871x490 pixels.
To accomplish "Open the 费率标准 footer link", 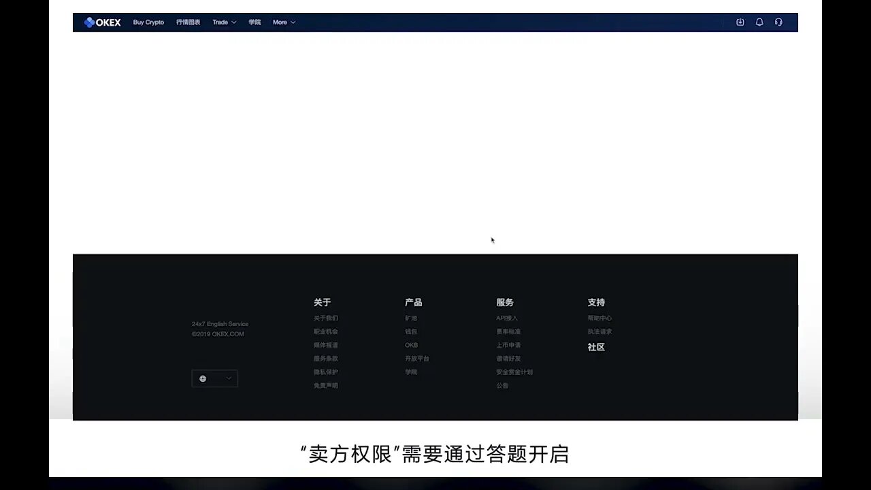I will click(x=508, y=331).
